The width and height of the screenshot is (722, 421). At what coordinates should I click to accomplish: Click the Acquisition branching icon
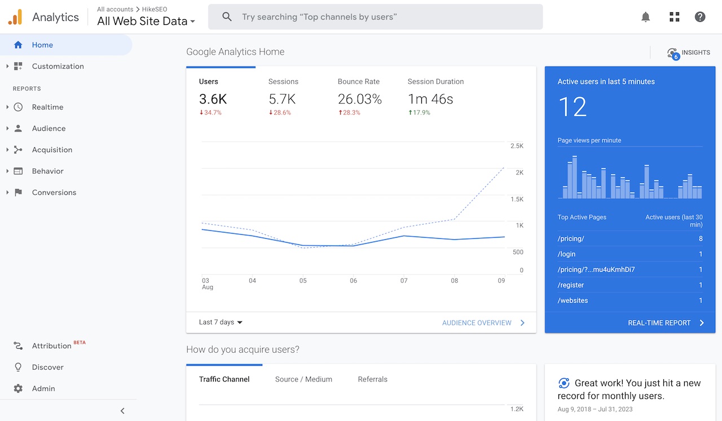[18, 150]
